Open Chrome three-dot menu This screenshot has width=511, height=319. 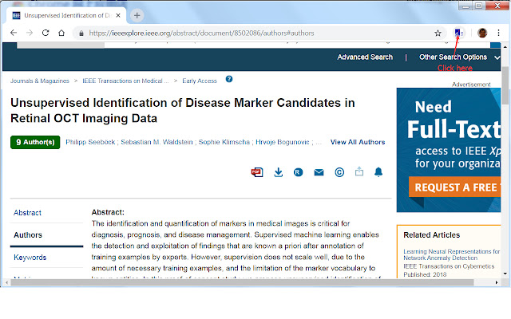500,33
